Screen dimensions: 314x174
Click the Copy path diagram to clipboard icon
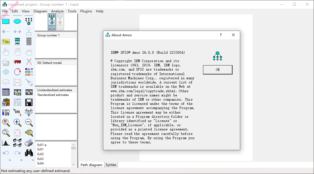click(6, 102)
